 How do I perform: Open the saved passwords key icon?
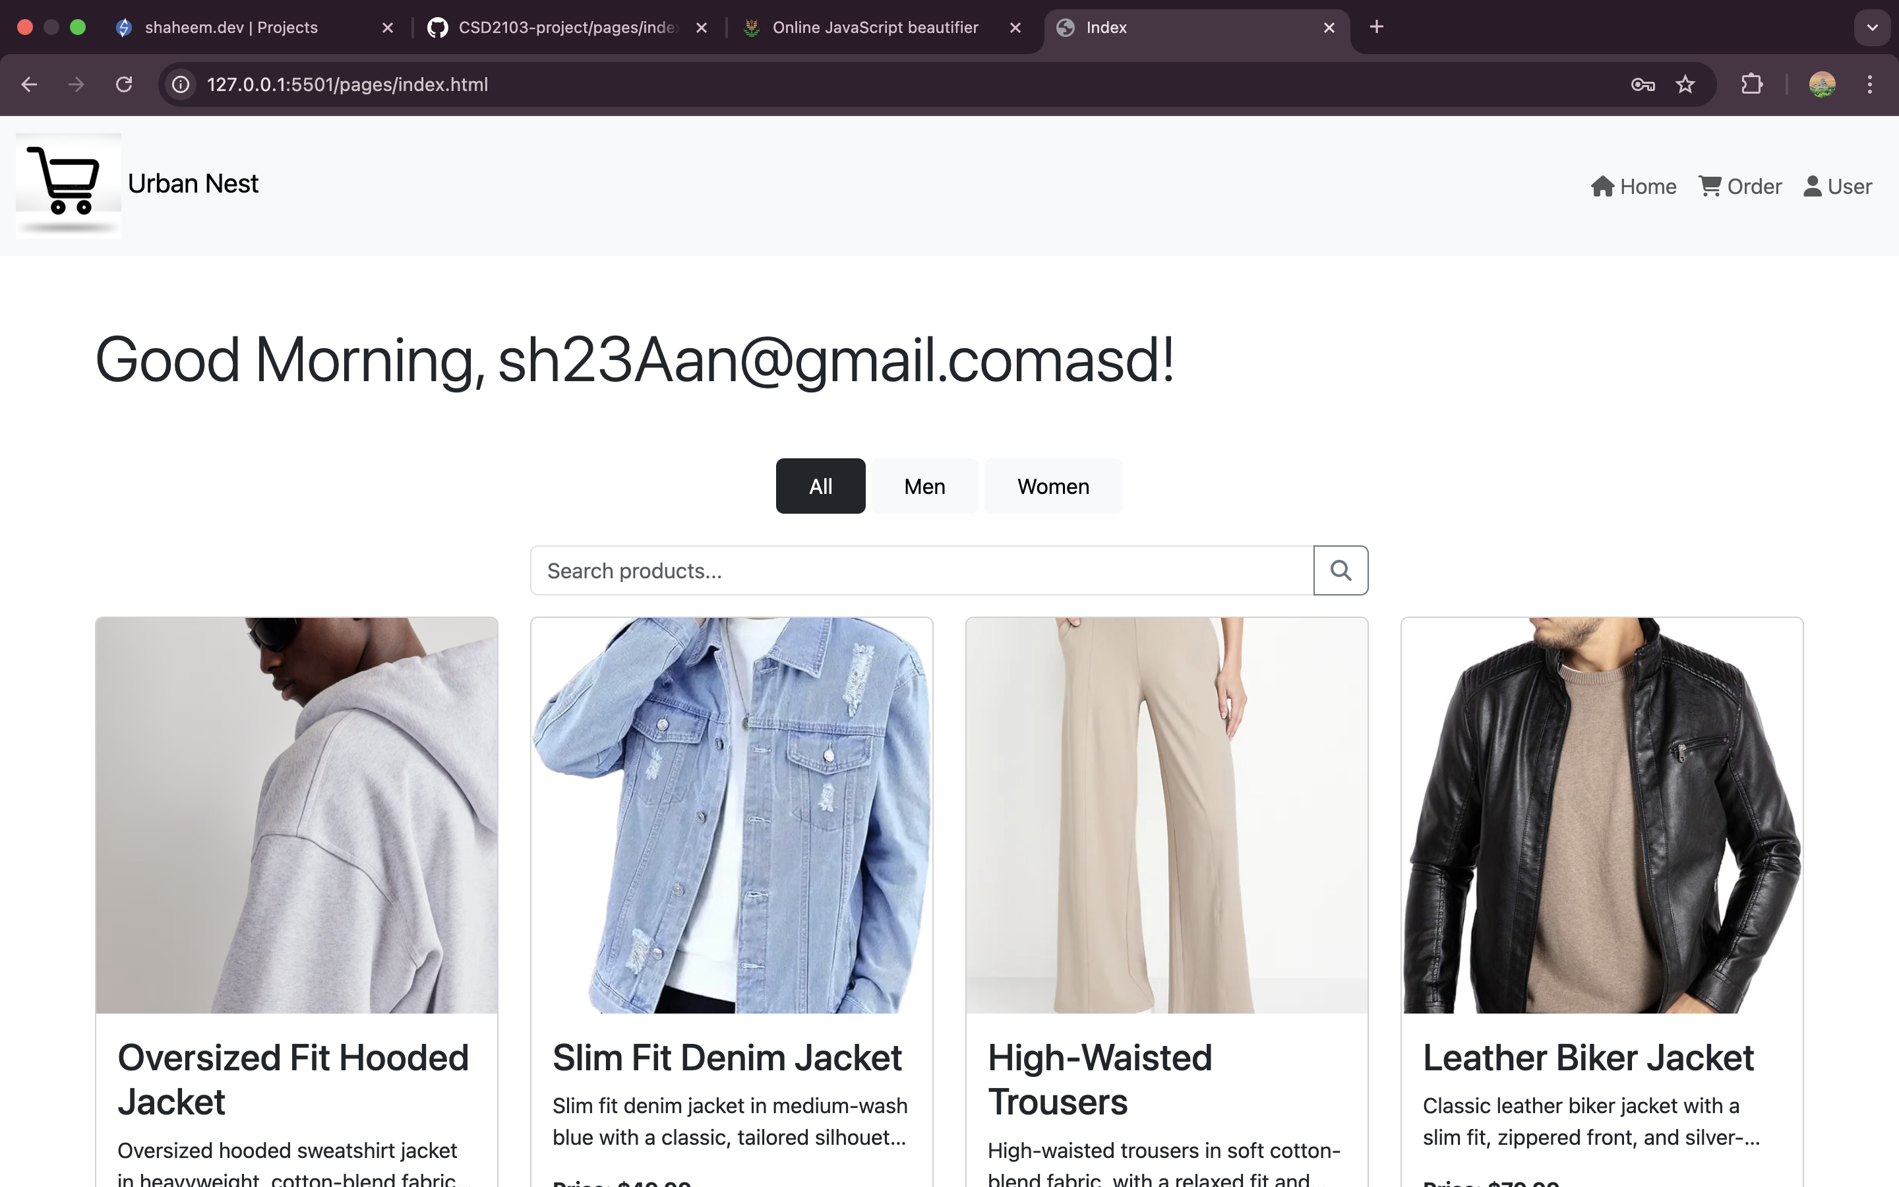1643,84
